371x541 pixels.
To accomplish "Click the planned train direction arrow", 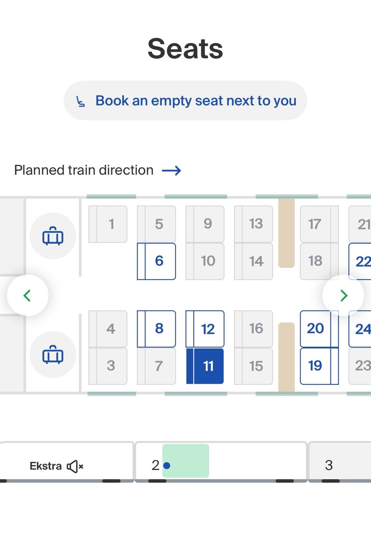I will pyautogui.click(x=172, y=171).
